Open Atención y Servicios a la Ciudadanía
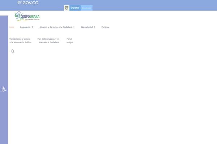The height and width of the screenshot is (144, 217). (x=56, y=27)
